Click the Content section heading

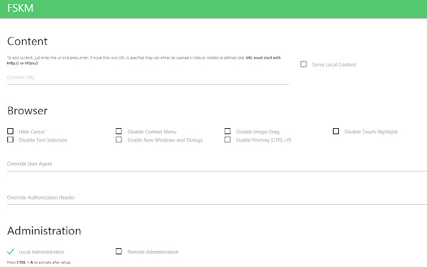(x=27, y=41)
